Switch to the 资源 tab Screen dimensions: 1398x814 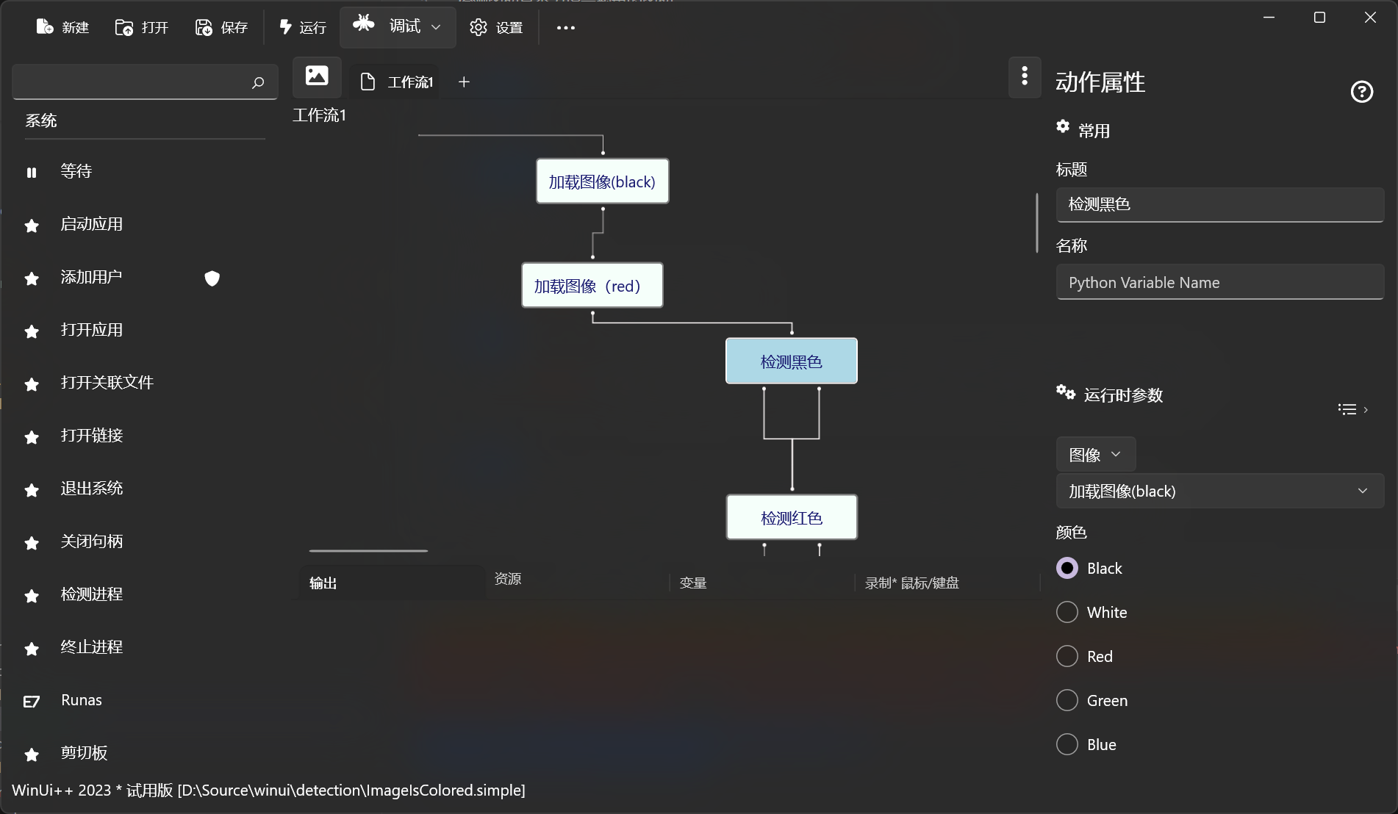click(x=508, y=579)
